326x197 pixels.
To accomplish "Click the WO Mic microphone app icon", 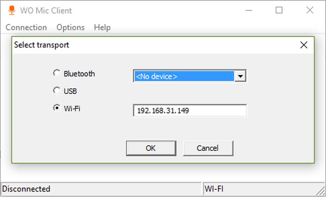I will tap(12, 10).
